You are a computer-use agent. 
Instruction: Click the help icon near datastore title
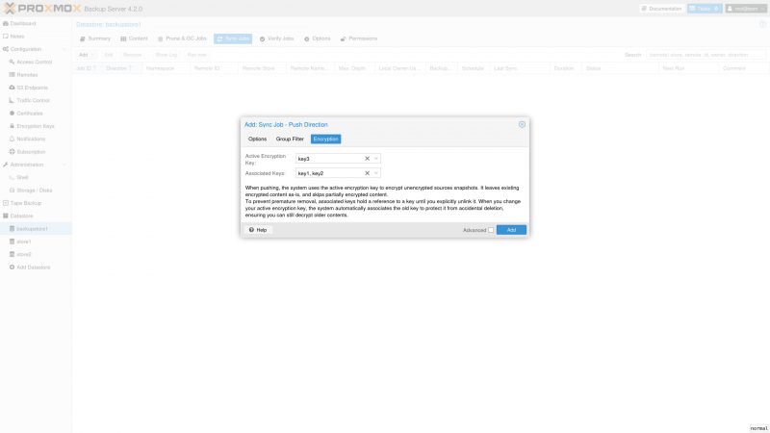point(762,25)
